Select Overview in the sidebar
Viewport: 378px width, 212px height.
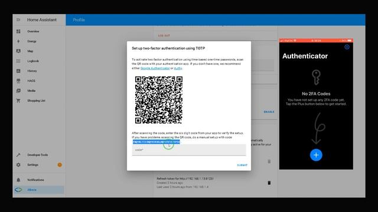[33, 31]
